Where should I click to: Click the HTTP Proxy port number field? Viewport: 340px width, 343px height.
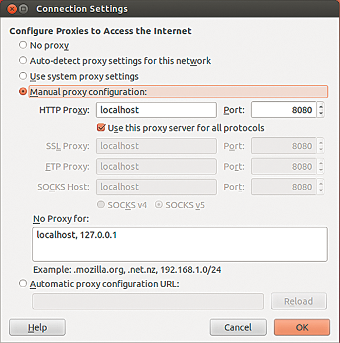tap(284, 110)
